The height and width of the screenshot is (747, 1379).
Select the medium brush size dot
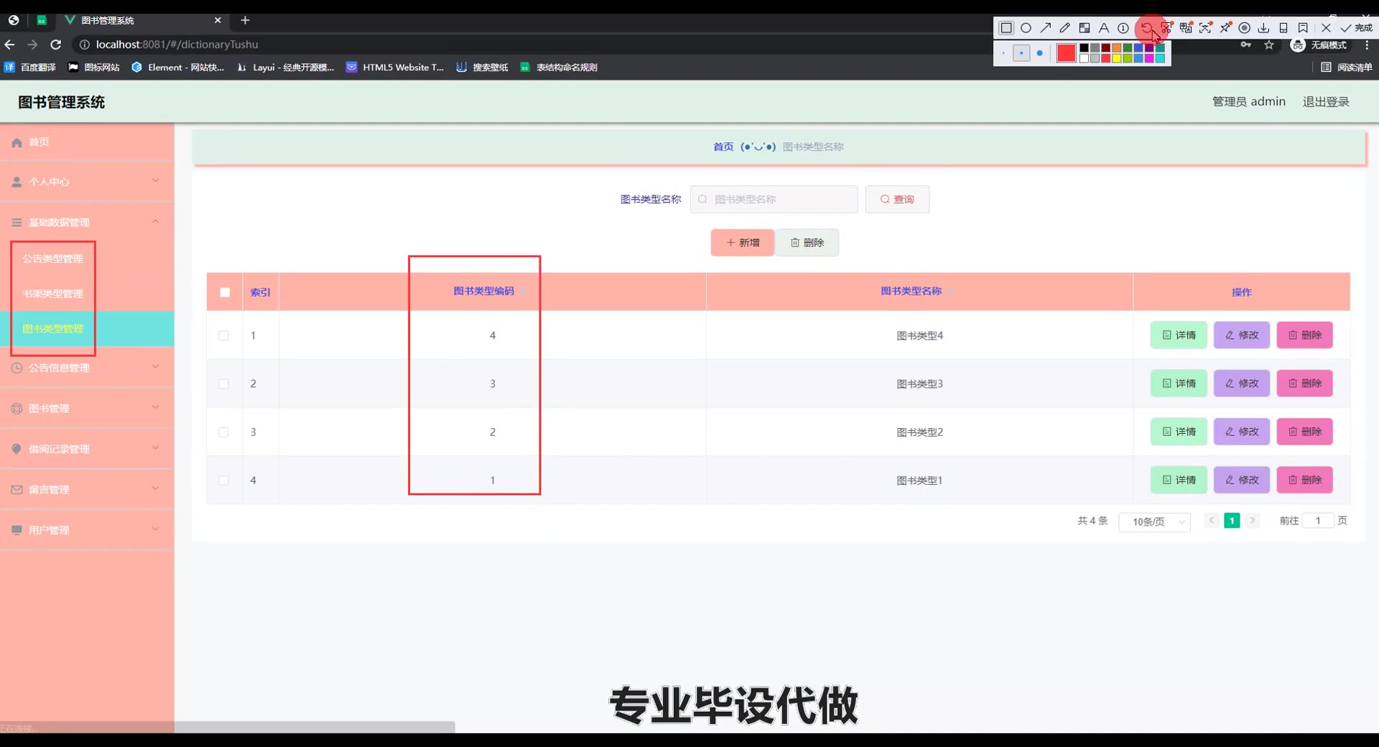point(1021,53)
